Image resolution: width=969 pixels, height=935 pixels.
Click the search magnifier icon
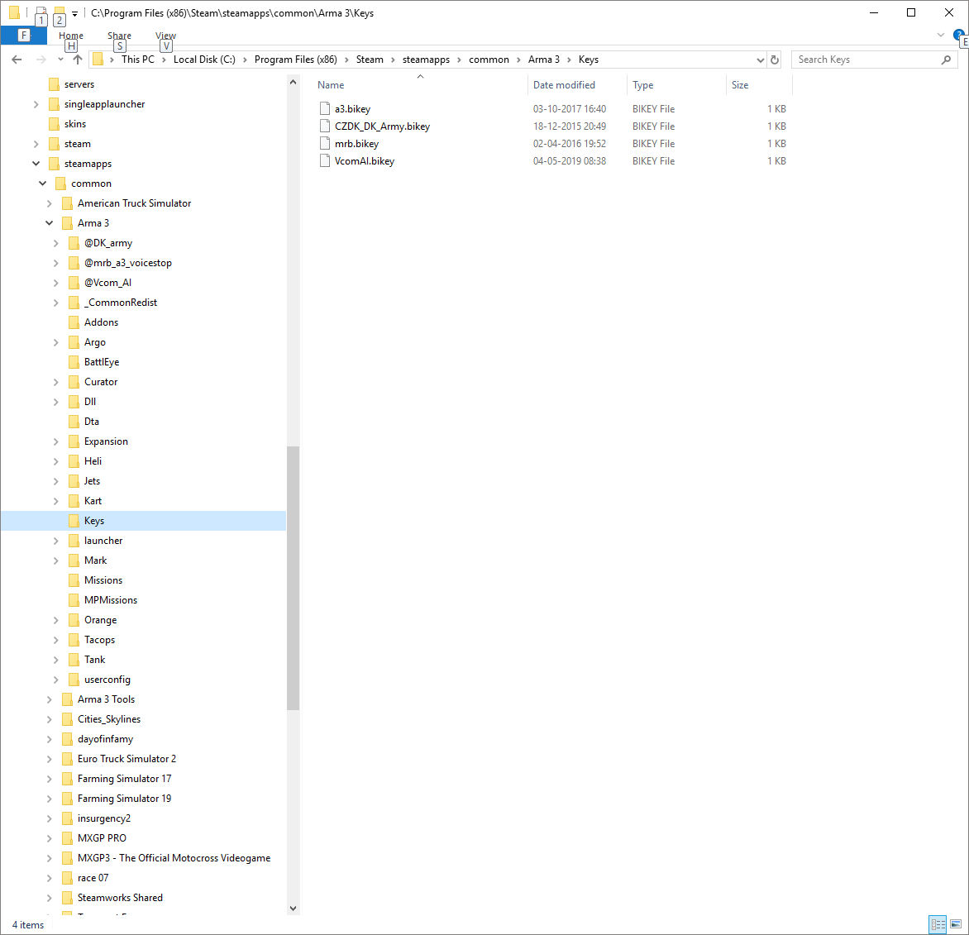click(946, 60)
